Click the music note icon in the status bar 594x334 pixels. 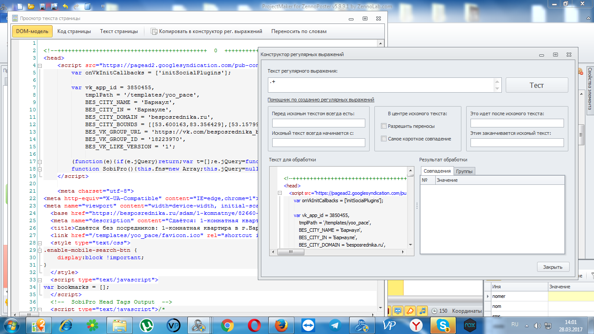pos(422,311)
